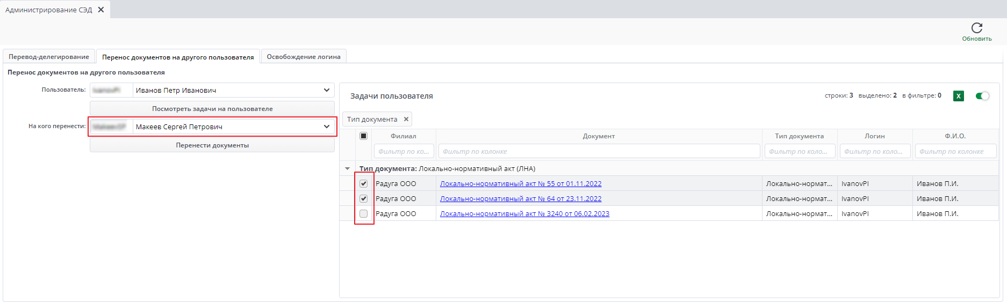
Task: Switch to Перевод-делегирование tab
Action: pos(49,56)
